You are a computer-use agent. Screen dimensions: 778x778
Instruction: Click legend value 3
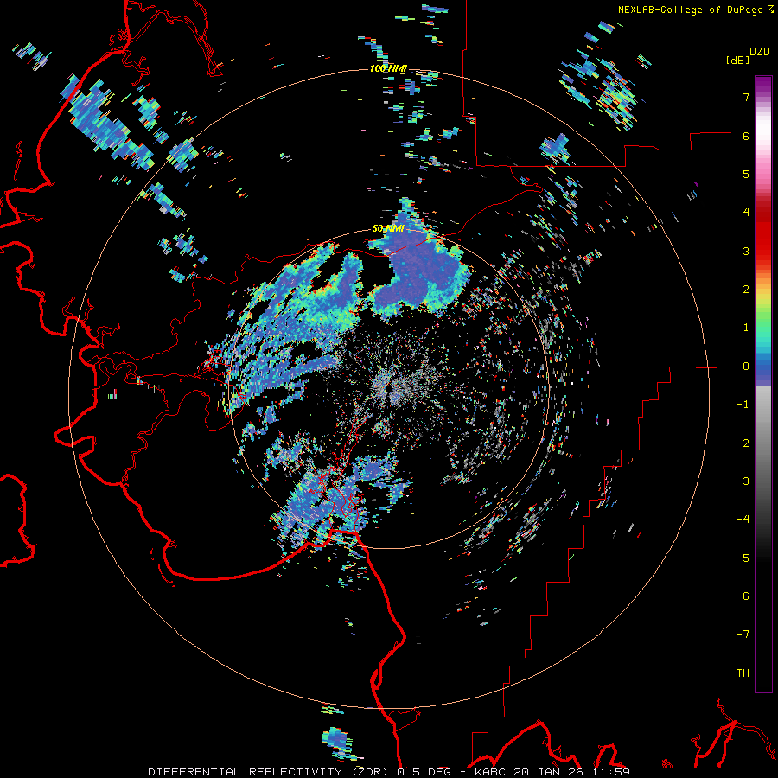[x=746, y=251]
